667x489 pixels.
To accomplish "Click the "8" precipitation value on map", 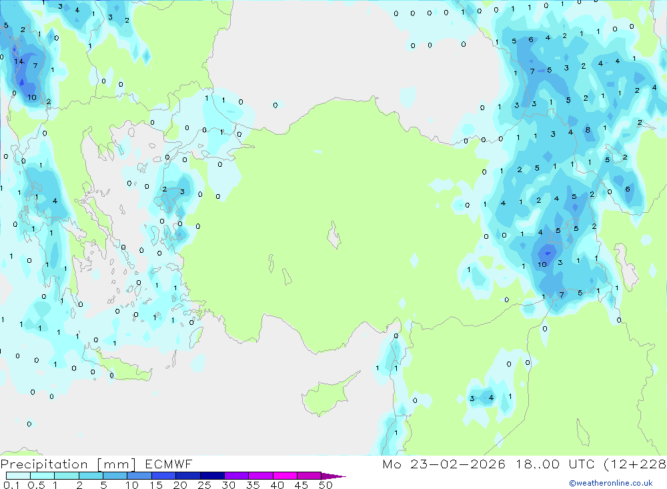I will click(x=588, y=130).
